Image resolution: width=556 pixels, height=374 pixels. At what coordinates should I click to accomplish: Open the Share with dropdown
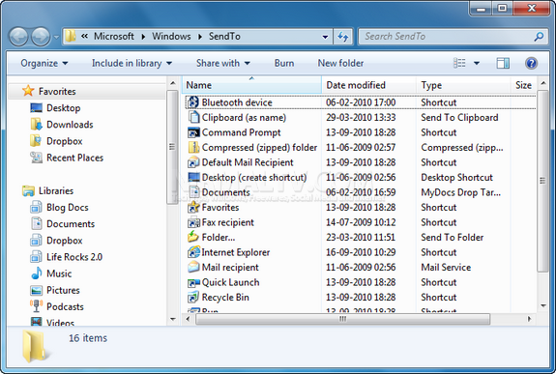(223, 63)
